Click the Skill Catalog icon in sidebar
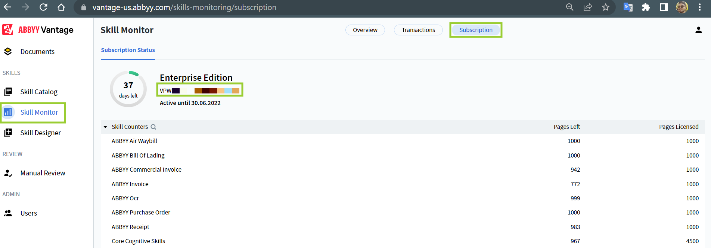711x248 pixels. click(8, 92)
